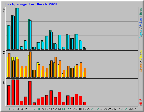The image size is (144, 112).
Task: Click green weekend day label 29
Action: click(127, 109)
